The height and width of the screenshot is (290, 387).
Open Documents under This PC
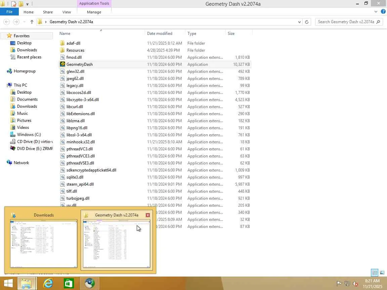tap(27, 99)
